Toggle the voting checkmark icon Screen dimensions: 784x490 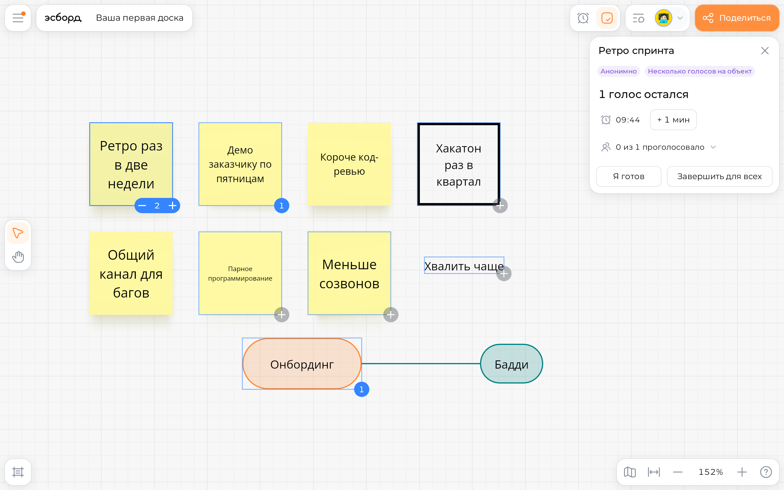607,18
